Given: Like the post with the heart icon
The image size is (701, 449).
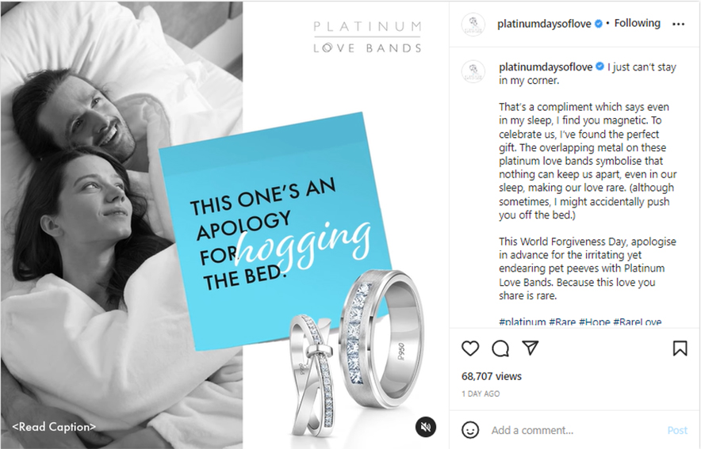Looking at the screenshot, I should click(x=470, y=348).
